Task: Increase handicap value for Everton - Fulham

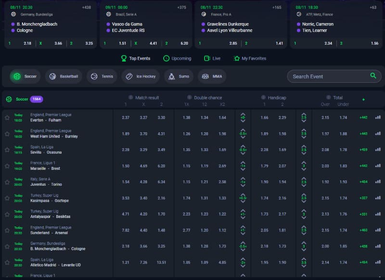Action: point(243,114)
